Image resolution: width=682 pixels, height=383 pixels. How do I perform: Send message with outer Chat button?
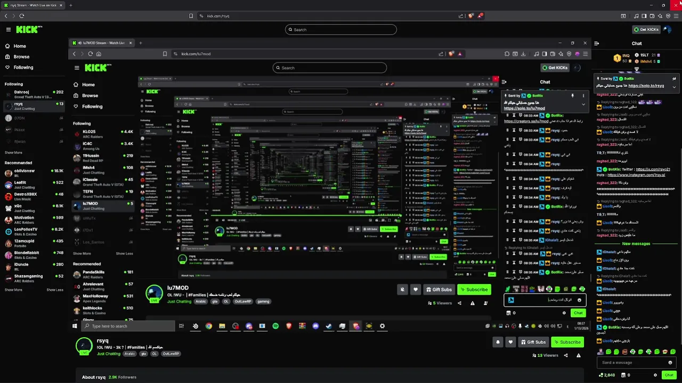[669, 375]
